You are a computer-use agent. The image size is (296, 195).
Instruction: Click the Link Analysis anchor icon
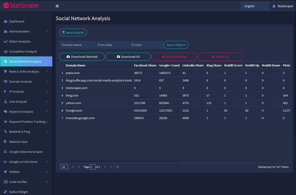(6, 102)
